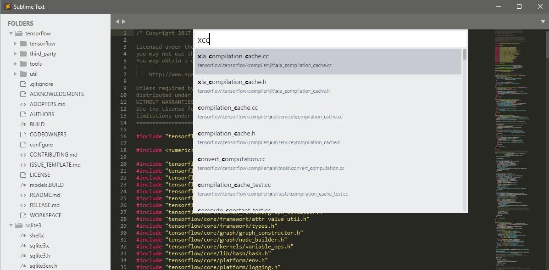
Task: Select compilation_cache.h result
Action: pos(328,138)
